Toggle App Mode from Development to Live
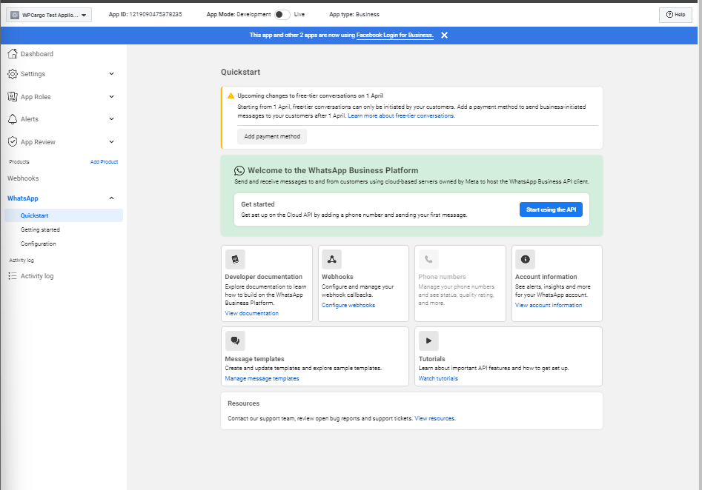 (282, 15)
